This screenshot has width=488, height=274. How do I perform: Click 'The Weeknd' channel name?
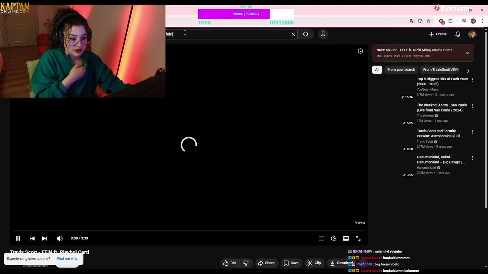pyautogui.click(x=425, y=116)
